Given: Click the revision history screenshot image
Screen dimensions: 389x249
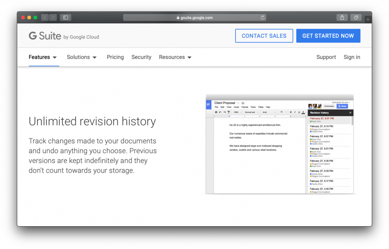Looking at the screenshot, I should click(280, 144).
